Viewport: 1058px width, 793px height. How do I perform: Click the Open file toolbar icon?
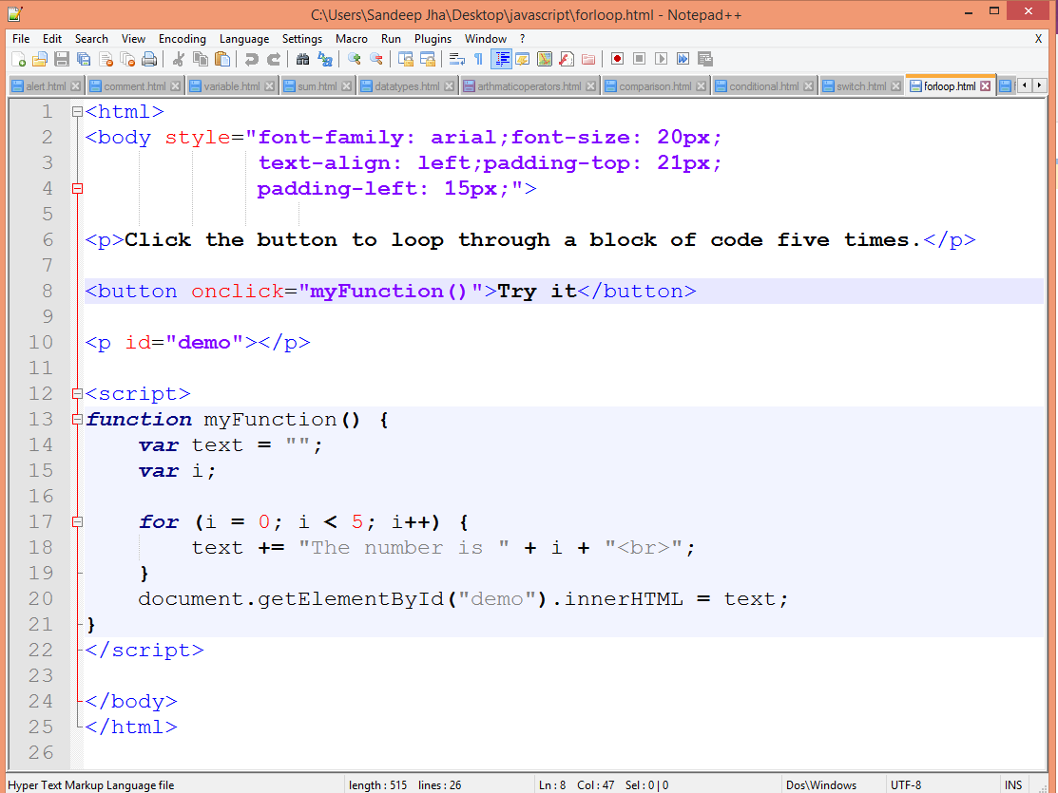[x=40, y=59]
